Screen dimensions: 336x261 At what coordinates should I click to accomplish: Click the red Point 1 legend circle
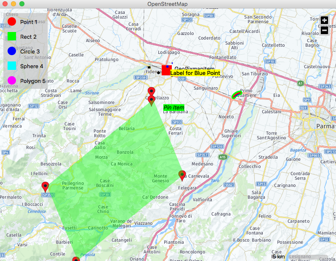click(12, 21)
